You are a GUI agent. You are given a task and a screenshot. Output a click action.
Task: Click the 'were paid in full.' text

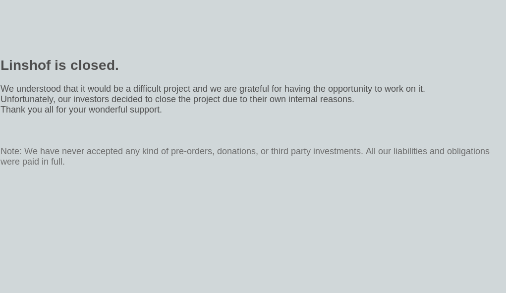tap(33, 161)
